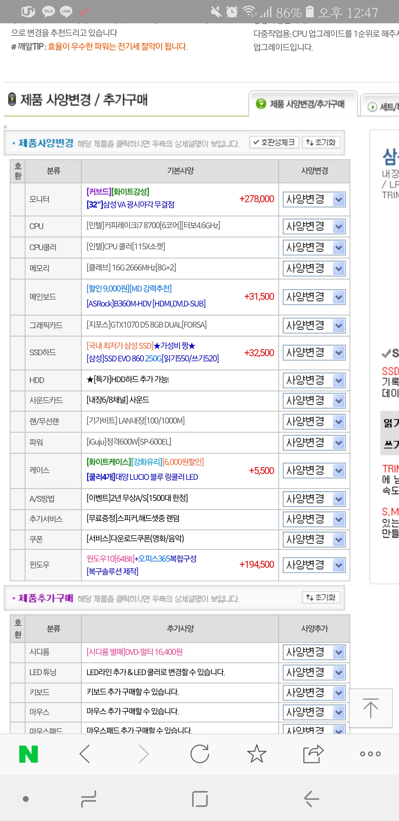
Task: Go back with browser back arrow
Action: click(x=85, y=754)
